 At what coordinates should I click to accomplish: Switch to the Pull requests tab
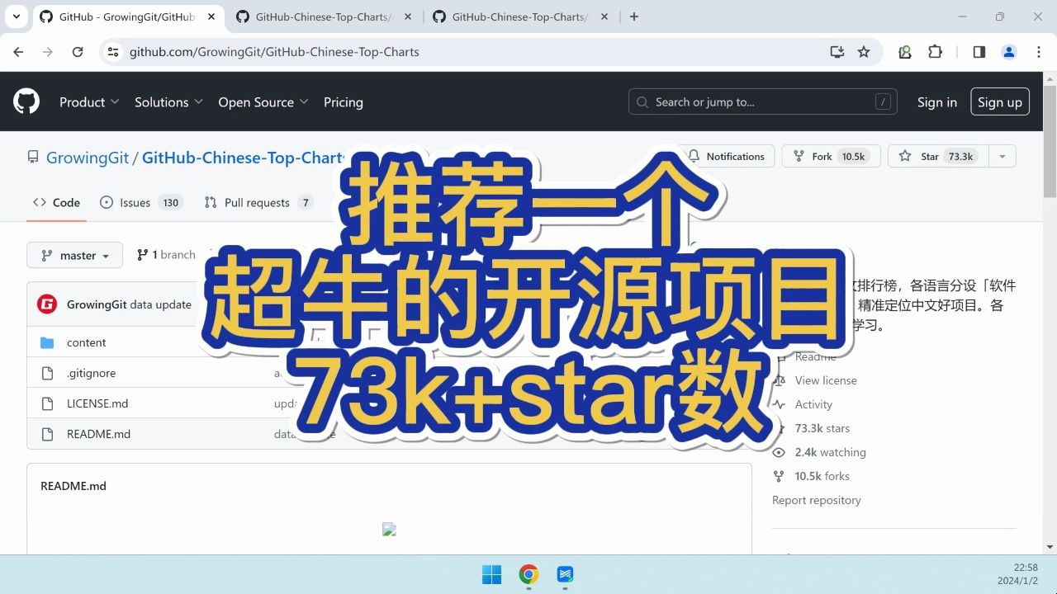coord(258,202)
